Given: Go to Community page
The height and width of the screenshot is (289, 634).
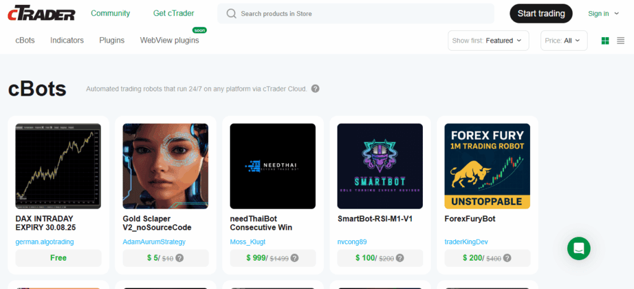Looking at the screenshot, I should [110, 14].
